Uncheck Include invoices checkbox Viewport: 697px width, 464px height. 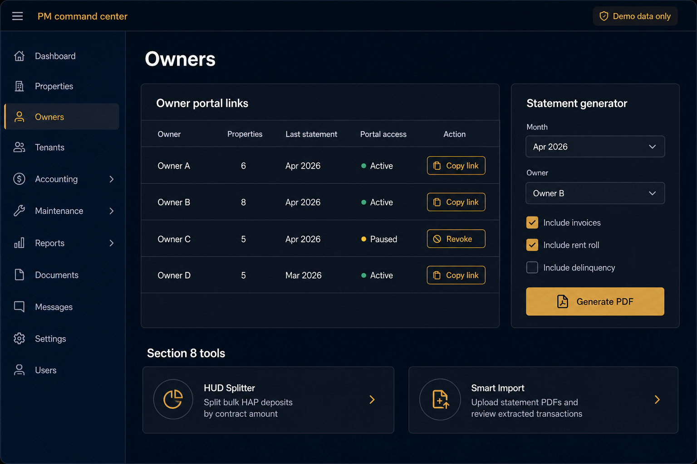click(532, 222)
